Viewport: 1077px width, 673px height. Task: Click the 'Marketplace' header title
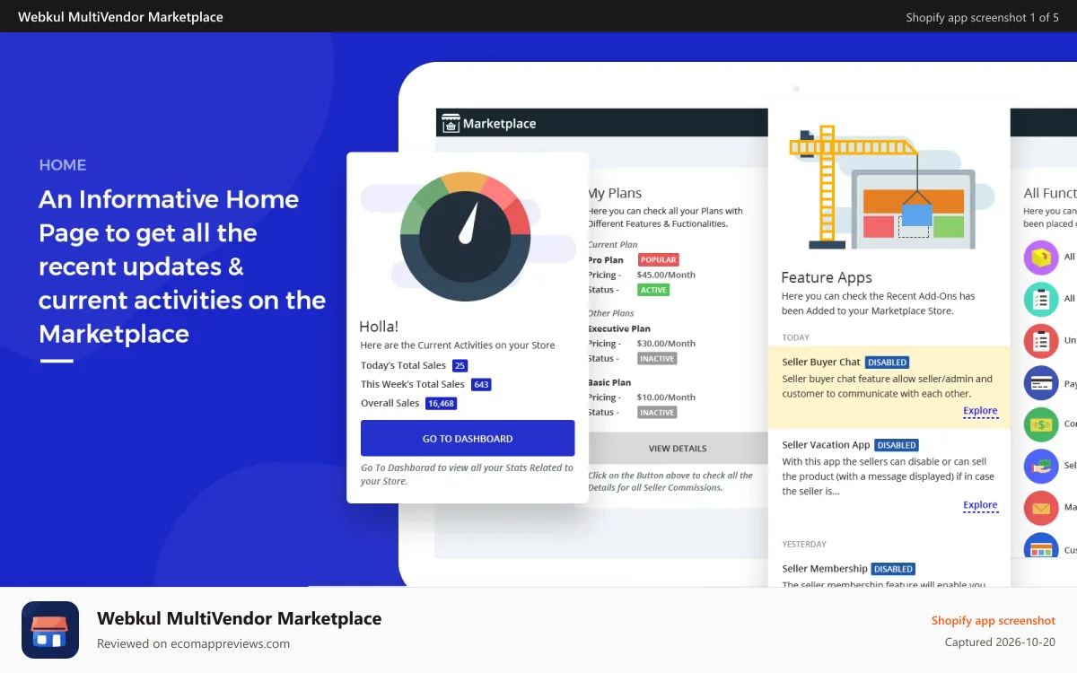tap(499, 123)
